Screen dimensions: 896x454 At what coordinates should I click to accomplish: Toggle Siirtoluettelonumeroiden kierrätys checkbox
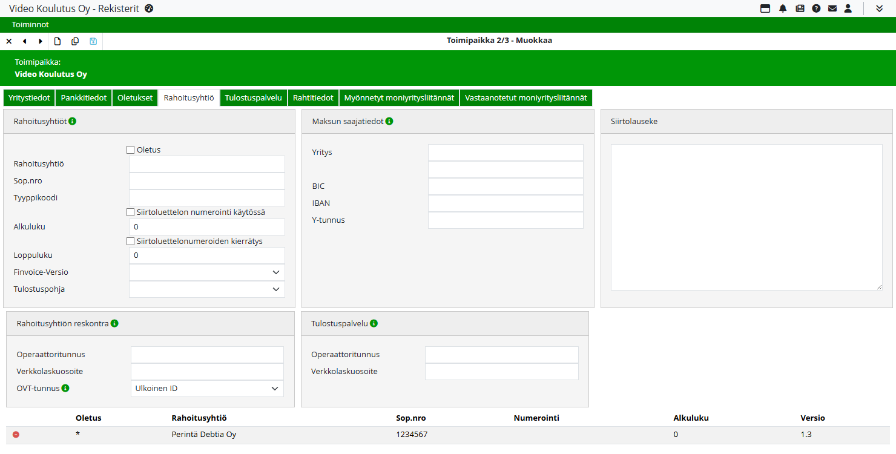130,242
